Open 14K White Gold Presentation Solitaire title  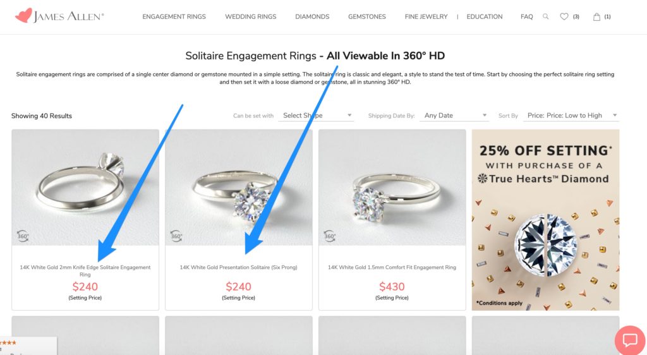click(x=238, y=268)
